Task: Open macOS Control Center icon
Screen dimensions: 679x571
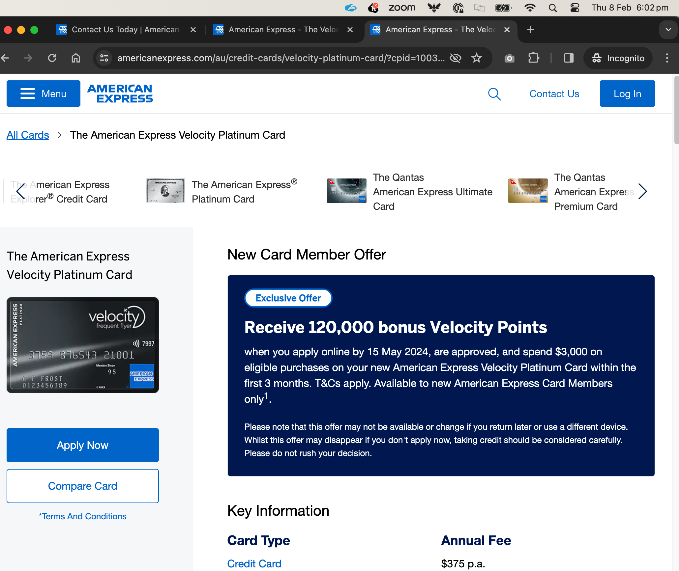Action: tap(575, 8)
